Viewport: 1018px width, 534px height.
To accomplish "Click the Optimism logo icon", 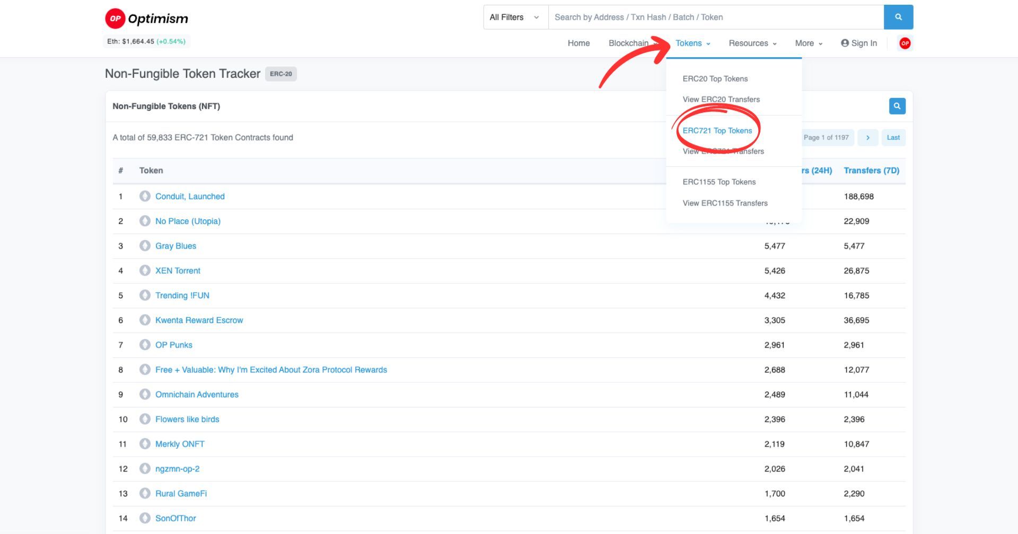I will [115, 19].
